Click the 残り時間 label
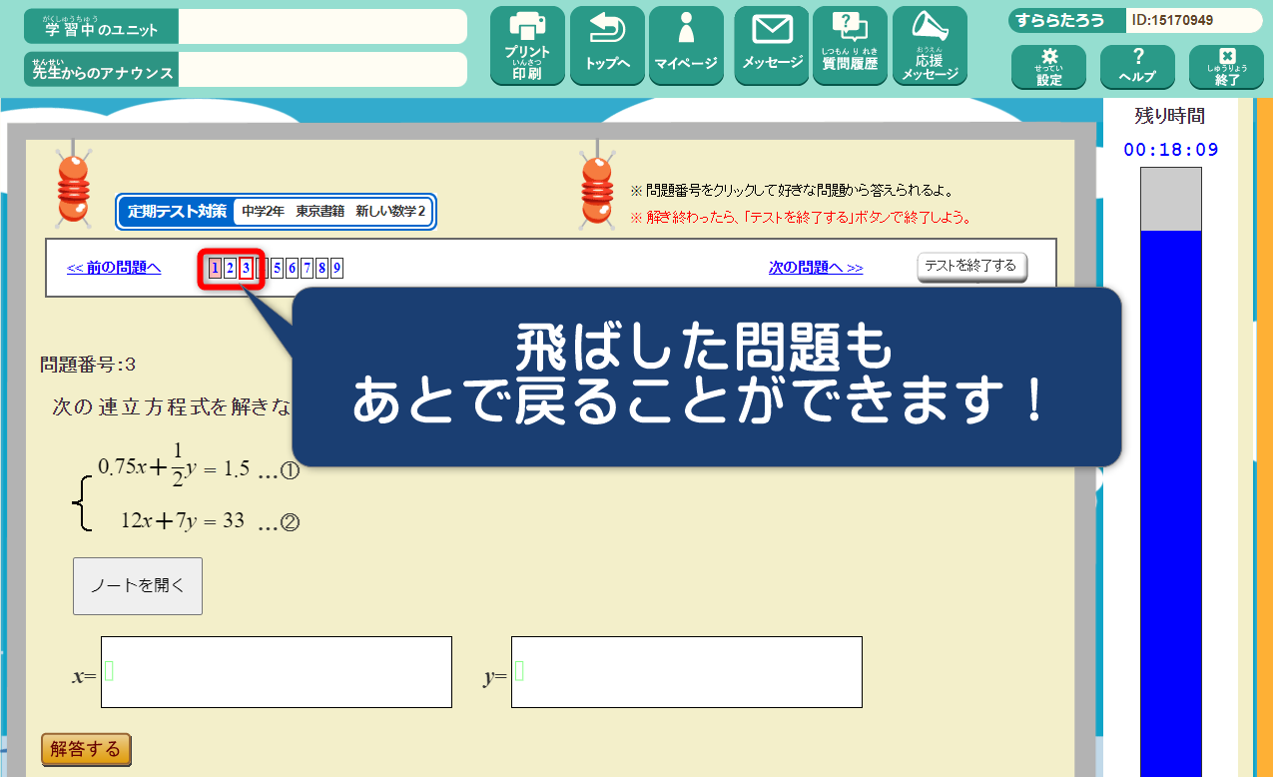This screenshot has height=777, width=1273. 1170,116
